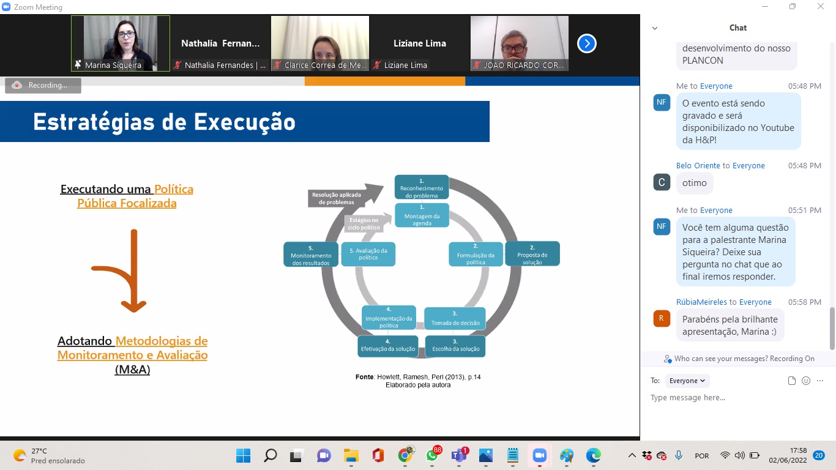
Task: Click the Recording indicator button
Action: tap(43, 85)
